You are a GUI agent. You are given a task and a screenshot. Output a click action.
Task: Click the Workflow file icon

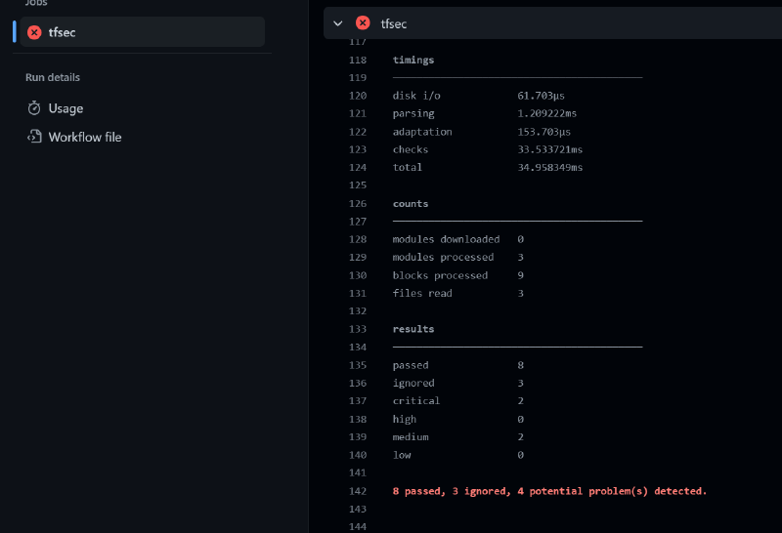(34, 138)
